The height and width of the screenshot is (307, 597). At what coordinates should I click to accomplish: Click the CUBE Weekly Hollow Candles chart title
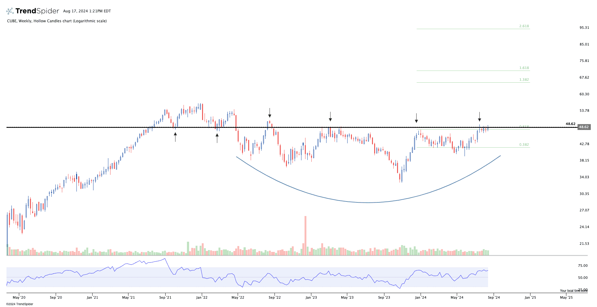click(x=57, y=21)
